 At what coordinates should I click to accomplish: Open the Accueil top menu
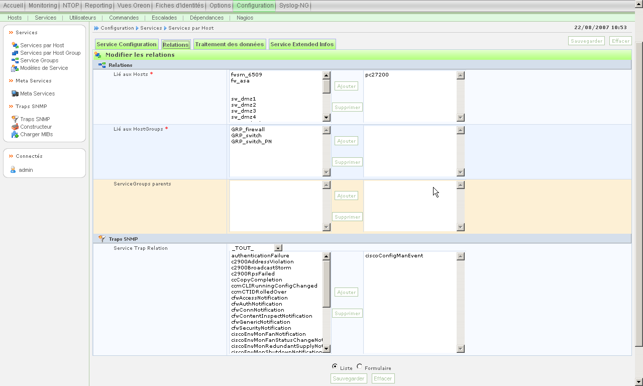(13, 6)
